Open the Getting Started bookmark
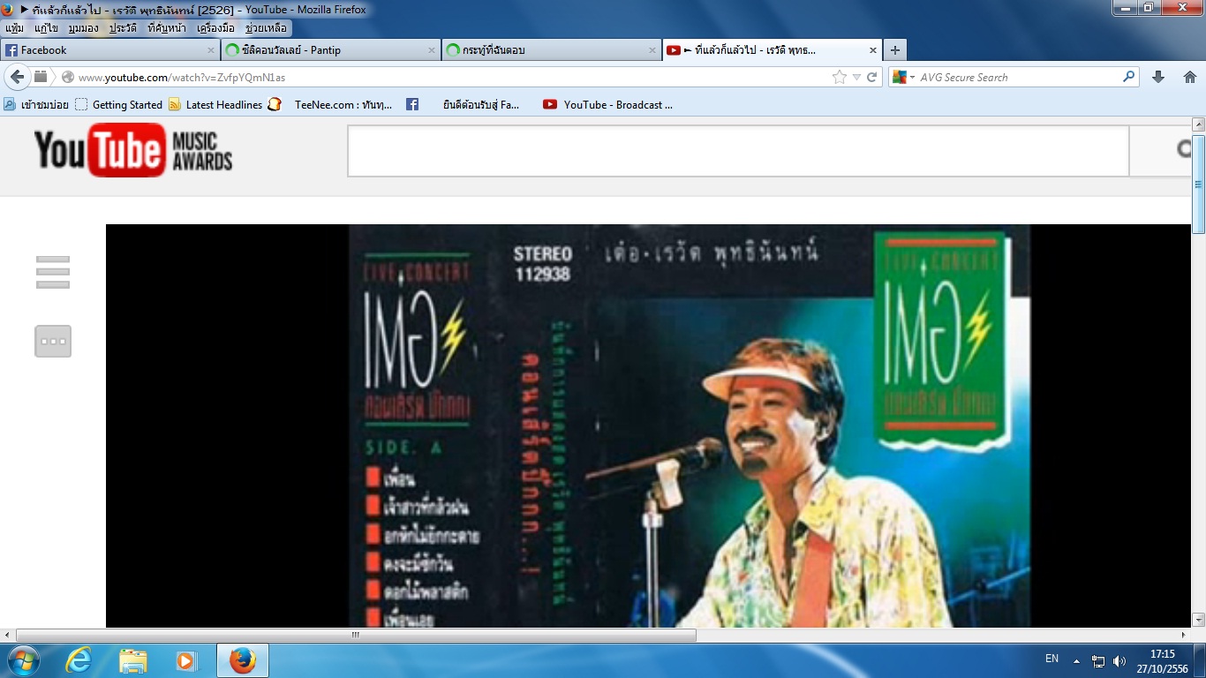This screenshot has height=678, width=1206. click(x=119, y=104)
